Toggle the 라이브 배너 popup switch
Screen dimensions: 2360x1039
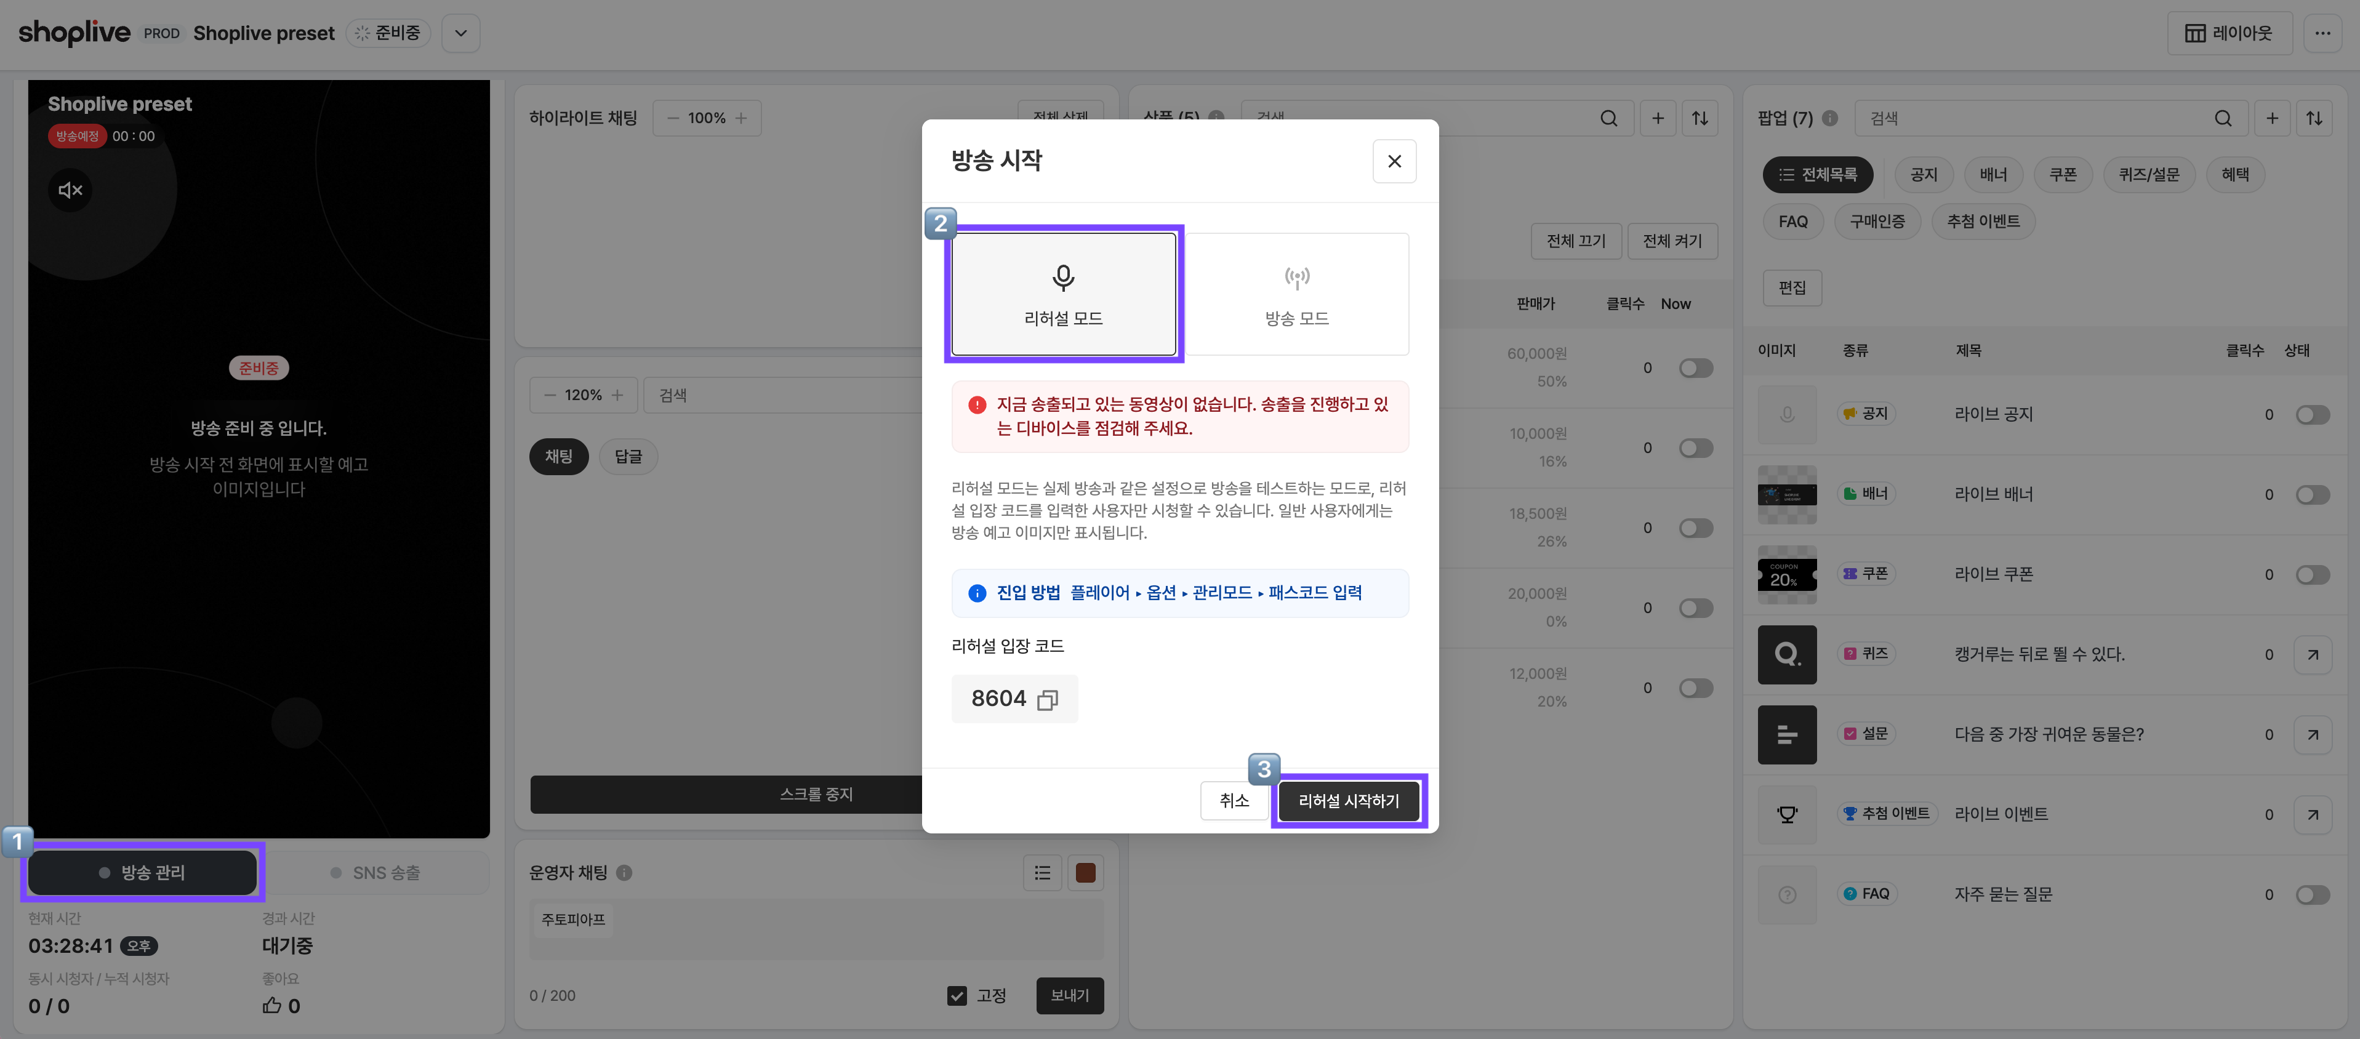point(2311,495)
